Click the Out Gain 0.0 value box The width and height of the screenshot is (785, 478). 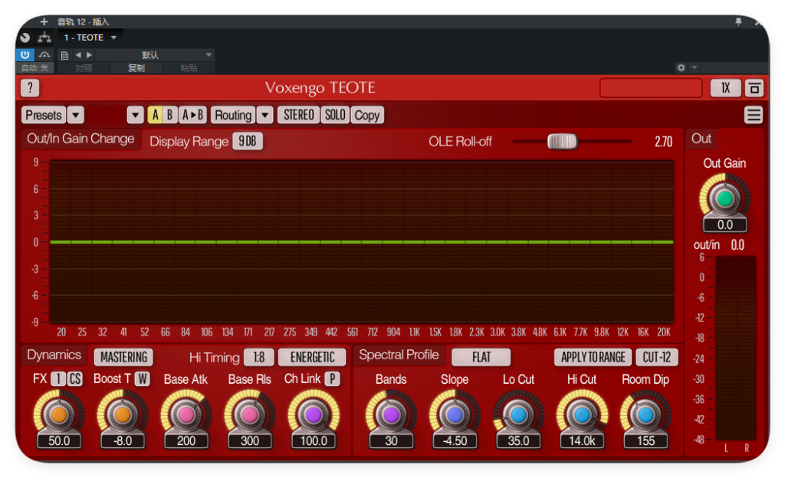click(725, 224)
